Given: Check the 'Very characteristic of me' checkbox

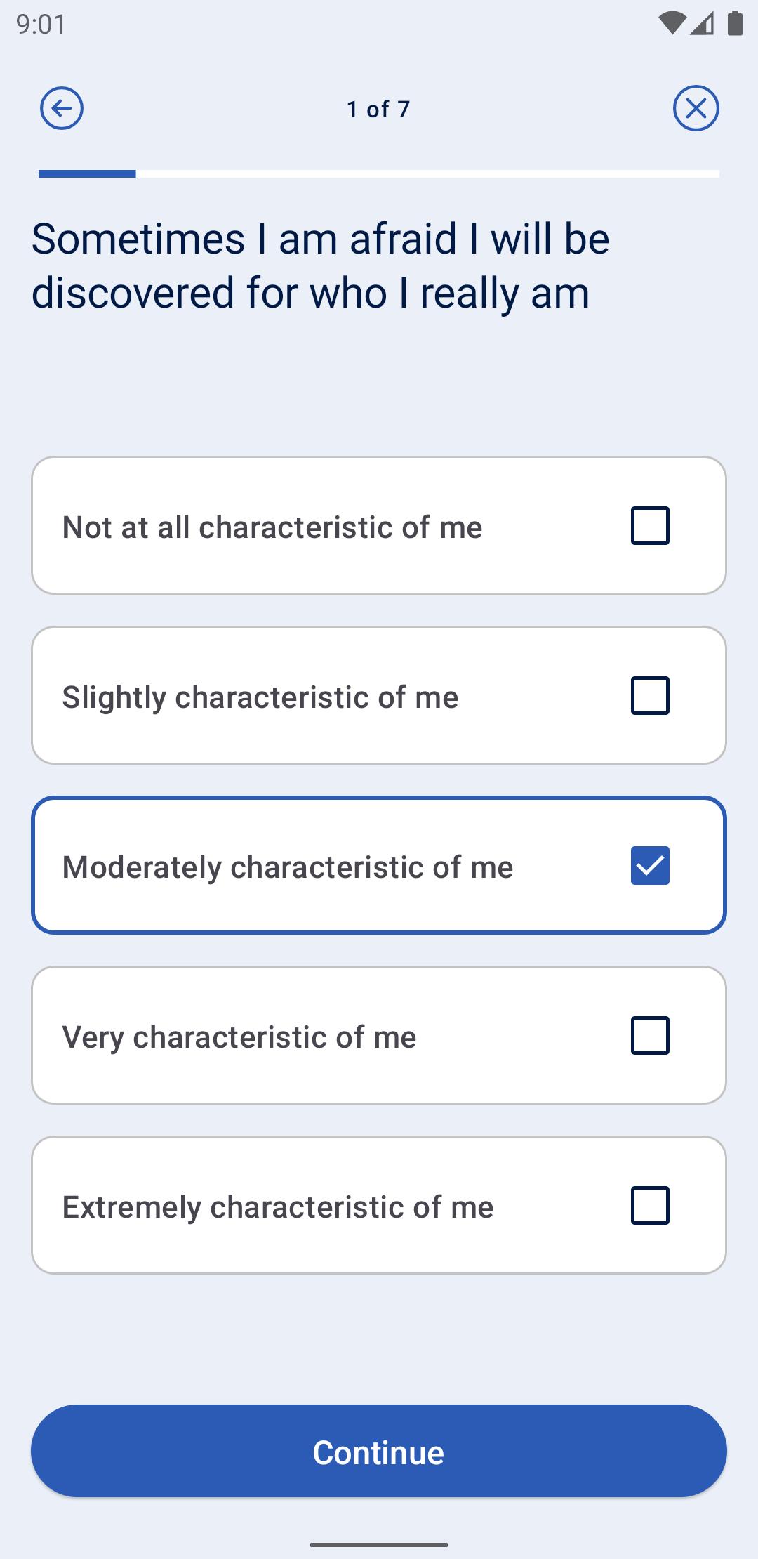Looking at the screenshot, I should [x=650, y=1035].
